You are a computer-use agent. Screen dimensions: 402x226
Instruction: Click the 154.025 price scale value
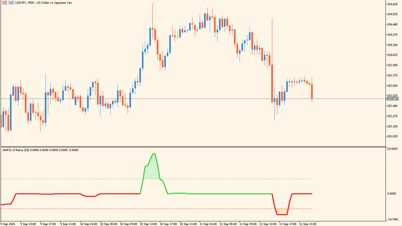pos(393,55)
